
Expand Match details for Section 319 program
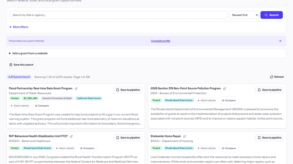tap(207, 100)
